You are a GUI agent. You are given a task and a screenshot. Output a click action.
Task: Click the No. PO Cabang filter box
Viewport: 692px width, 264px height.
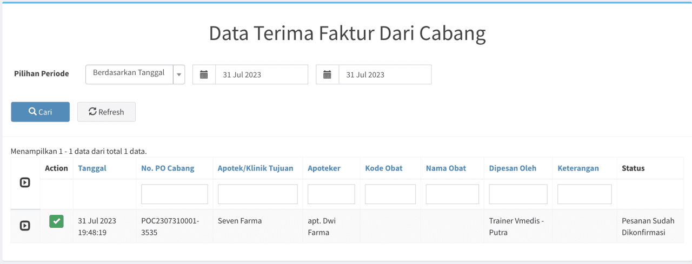click(175, 194)
